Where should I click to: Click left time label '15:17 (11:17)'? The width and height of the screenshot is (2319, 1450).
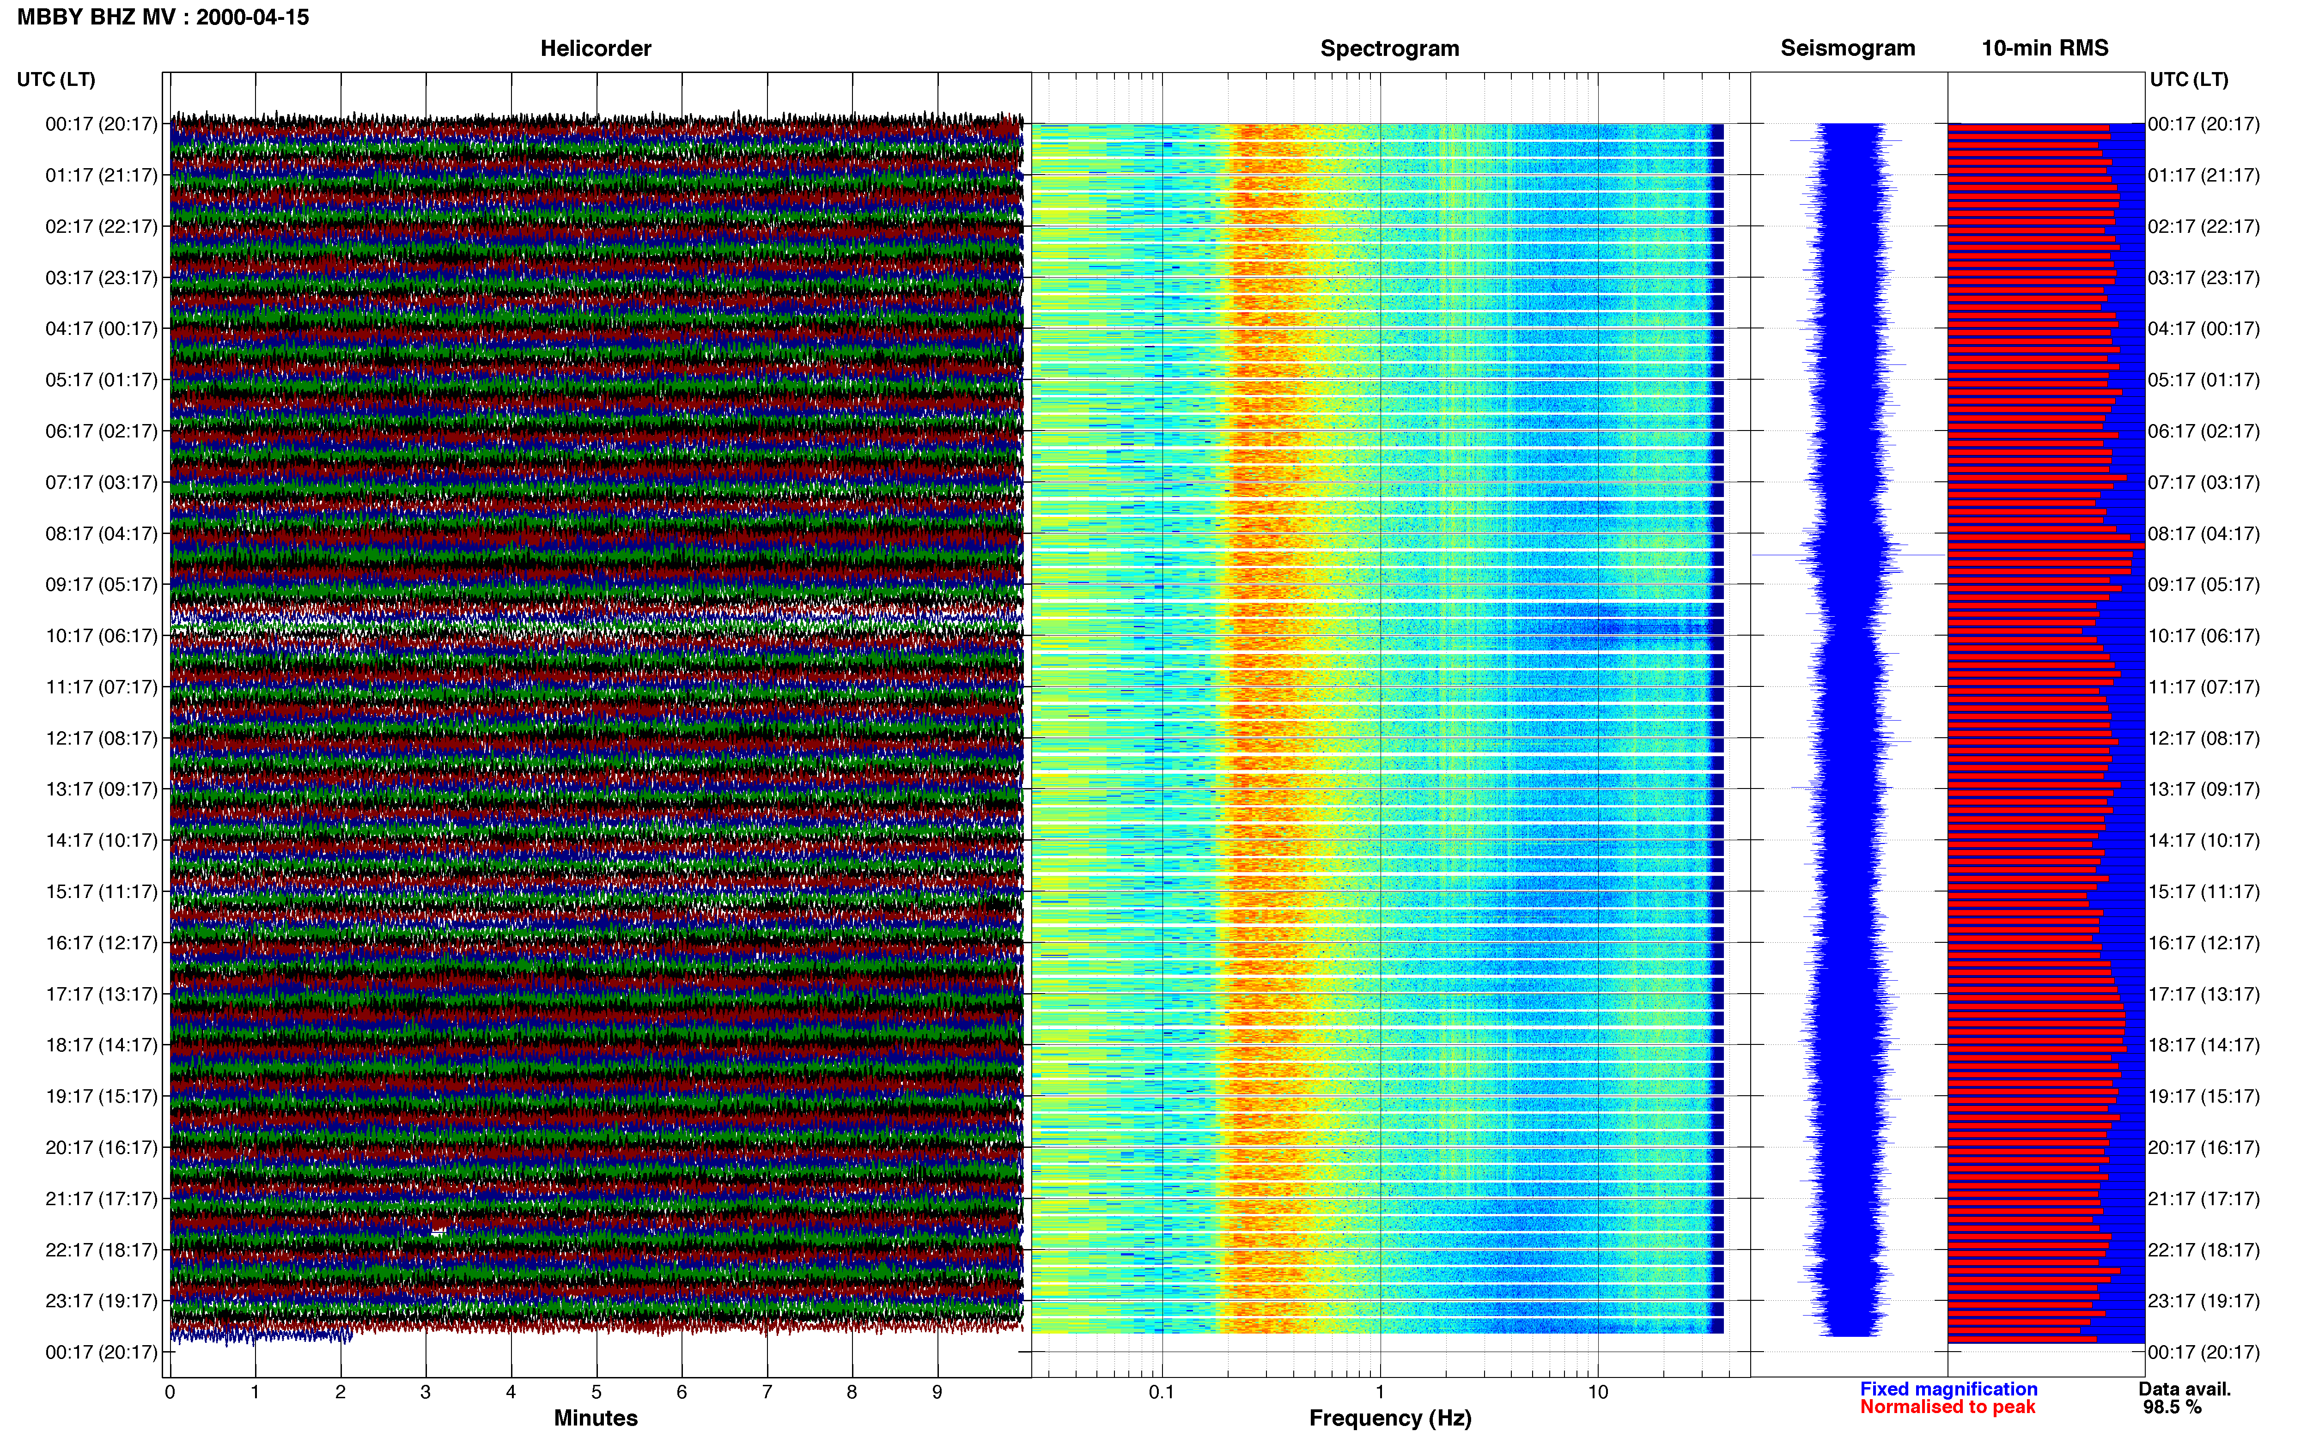point(101,892)
